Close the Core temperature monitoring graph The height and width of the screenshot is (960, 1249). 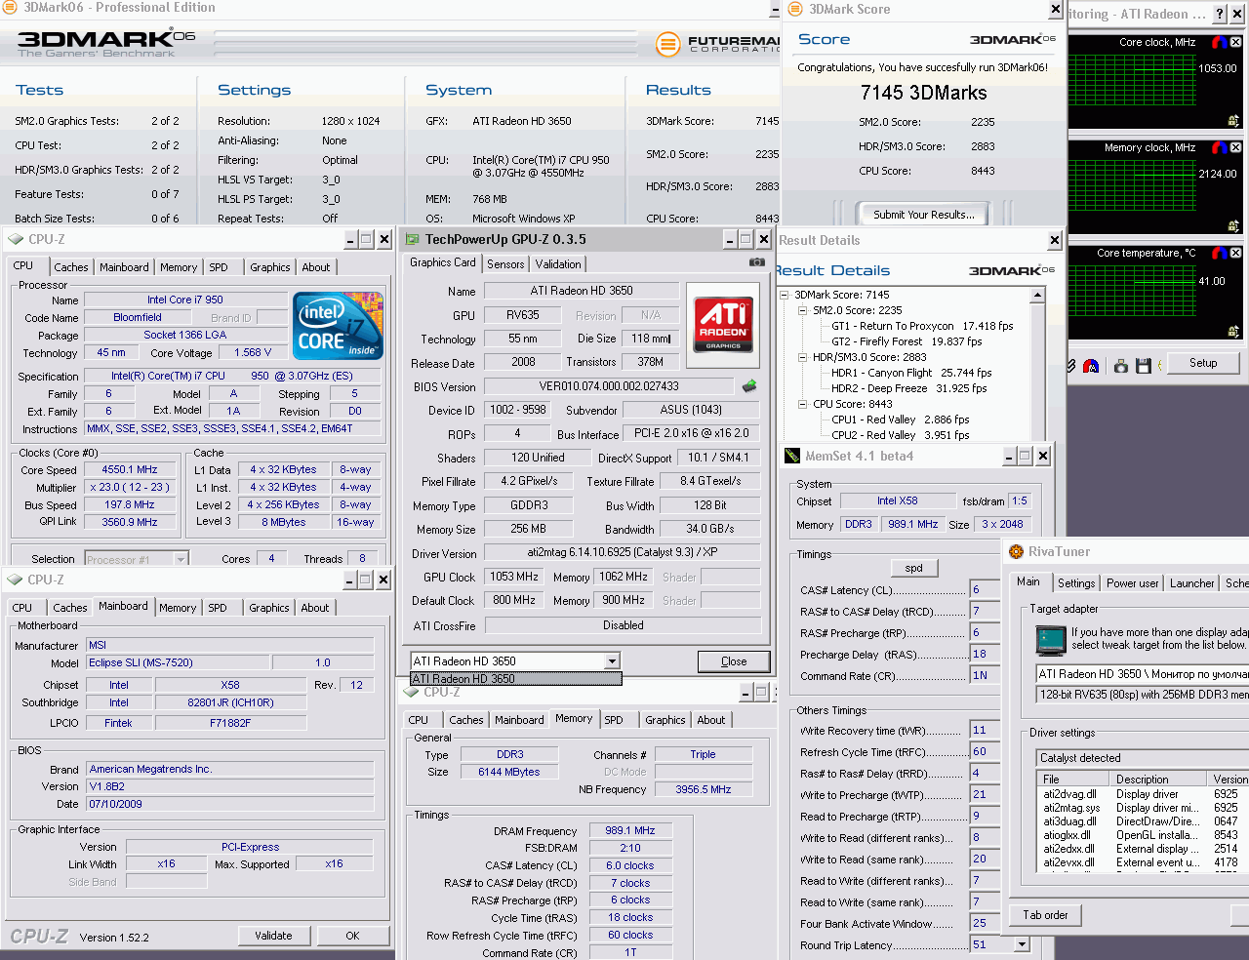1235,253
